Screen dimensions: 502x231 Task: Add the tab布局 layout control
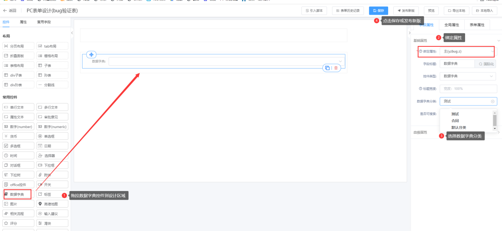tap(52, 46)
